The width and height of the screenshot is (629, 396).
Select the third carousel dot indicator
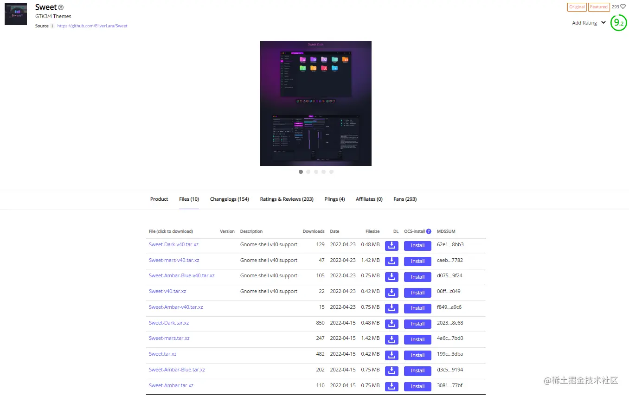point(316,172)
